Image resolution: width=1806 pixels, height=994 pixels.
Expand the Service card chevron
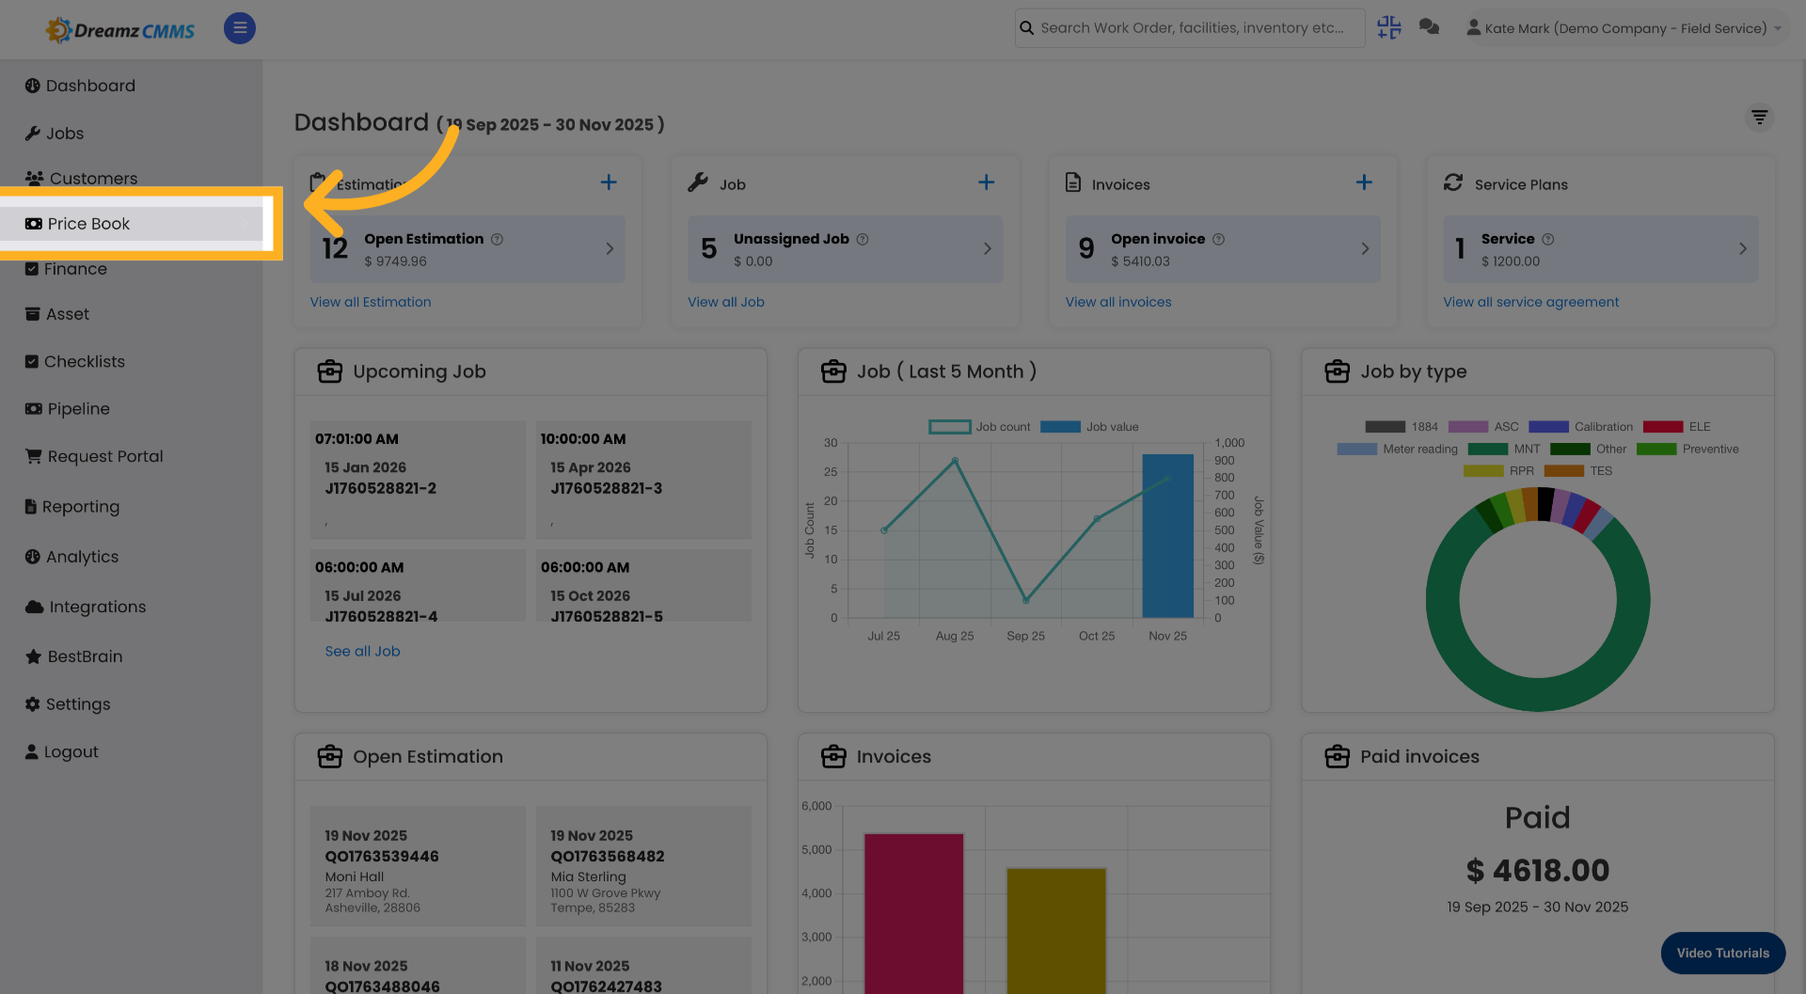click(x=1742, y=249)
